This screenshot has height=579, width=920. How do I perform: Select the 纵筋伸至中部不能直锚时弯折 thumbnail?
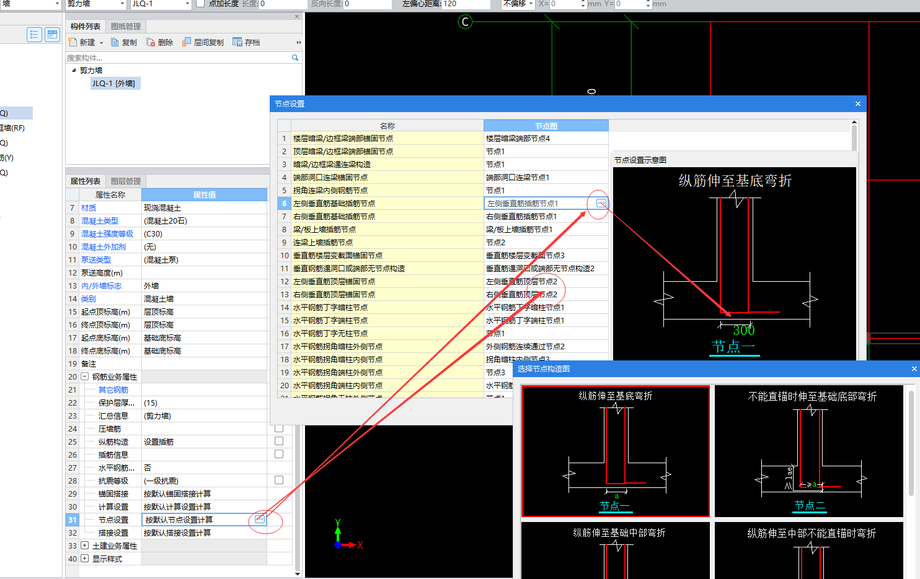point(809,551)
